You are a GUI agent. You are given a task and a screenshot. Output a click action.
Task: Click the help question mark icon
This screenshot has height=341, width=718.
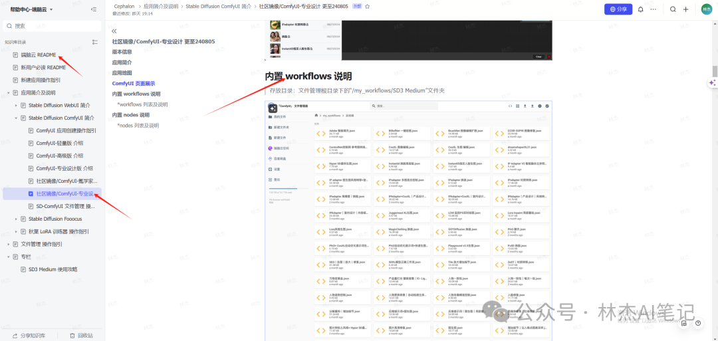tap(698, 323)
